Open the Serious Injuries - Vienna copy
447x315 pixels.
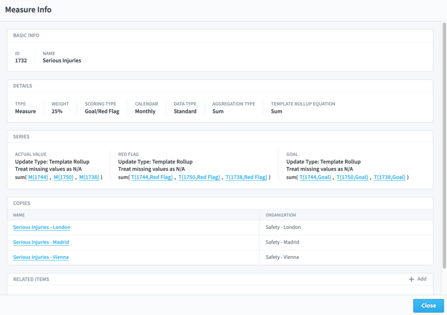point(41,257)
